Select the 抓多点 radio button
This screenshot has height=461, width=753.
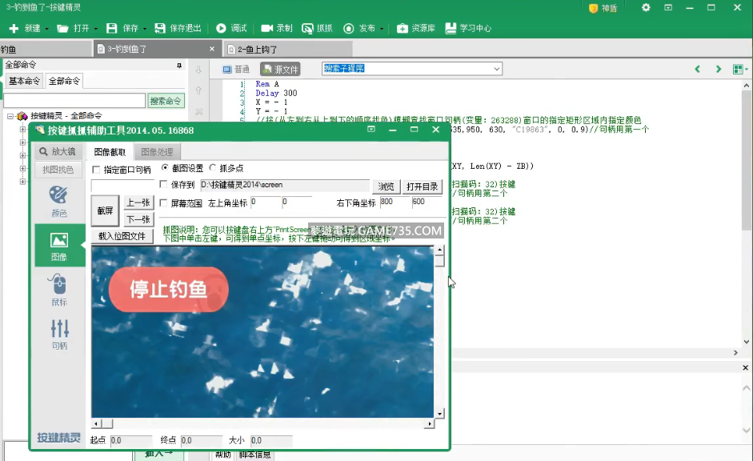click(213, 168)
